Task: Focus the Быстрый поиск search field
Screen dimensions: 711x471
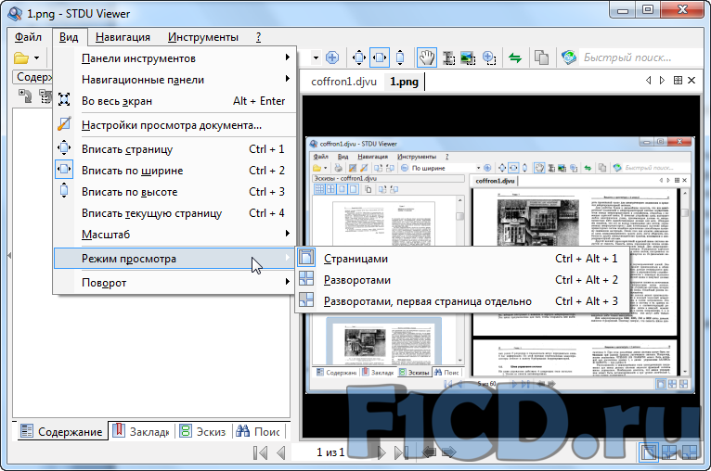Action: [640, 57]
